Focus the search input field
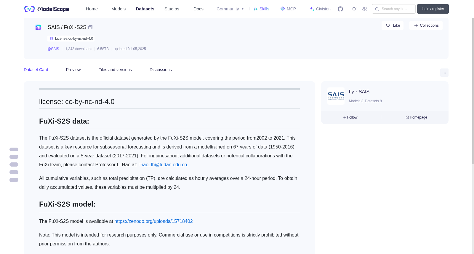The image size is (474, 254). click(394, 9)
